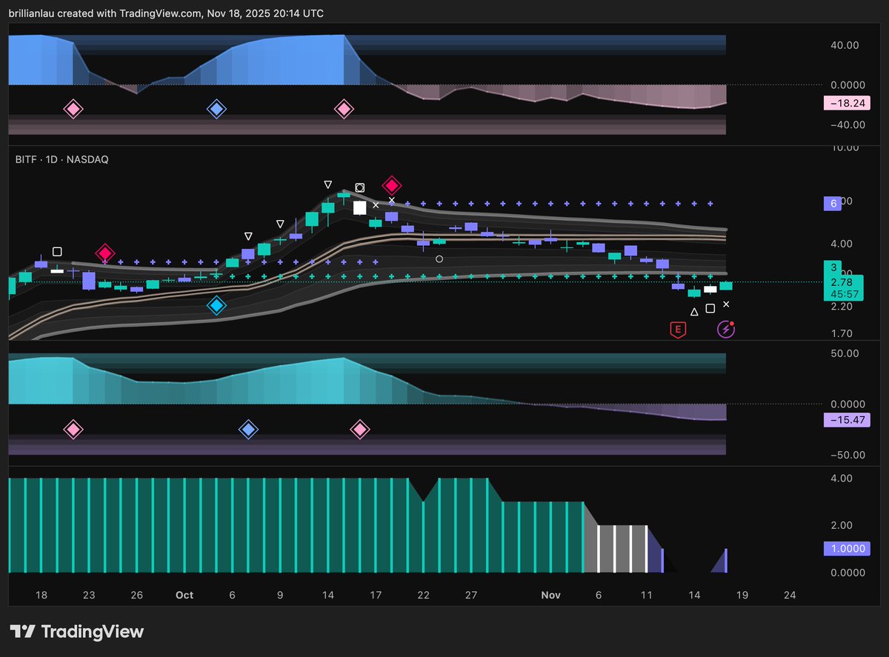Click the purple lightning boost icon with red dot
The height and width of the screenshot is (657, 889).
point(726,329)
